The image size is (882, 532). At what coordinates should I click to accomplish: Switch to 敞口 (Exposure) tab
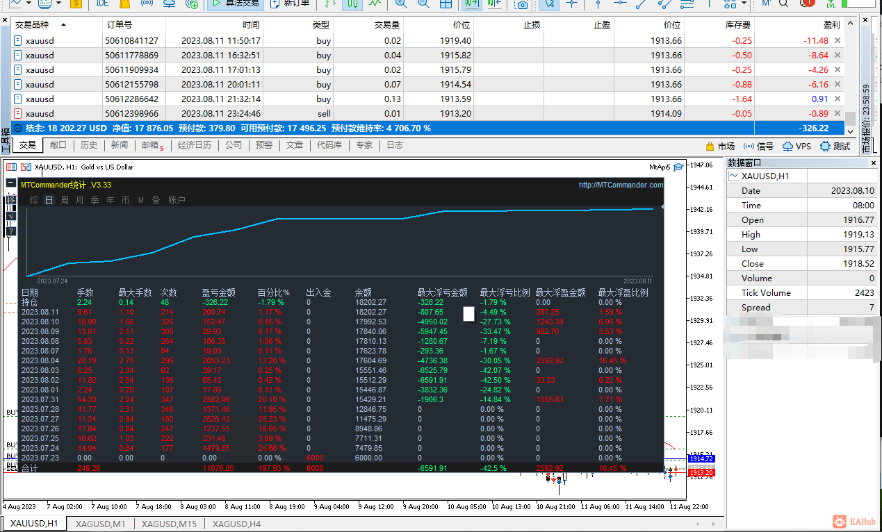[x=58, y=145]
